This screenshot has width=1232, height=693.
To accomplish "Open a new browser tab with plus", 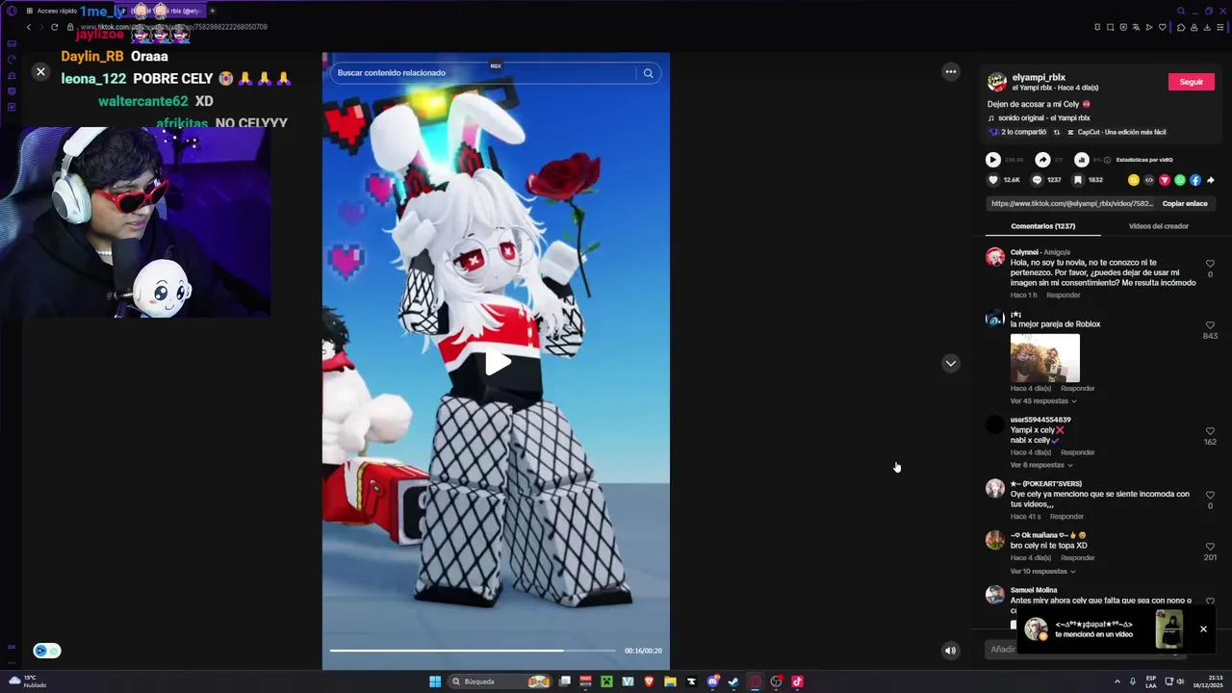I will (212, 11).
